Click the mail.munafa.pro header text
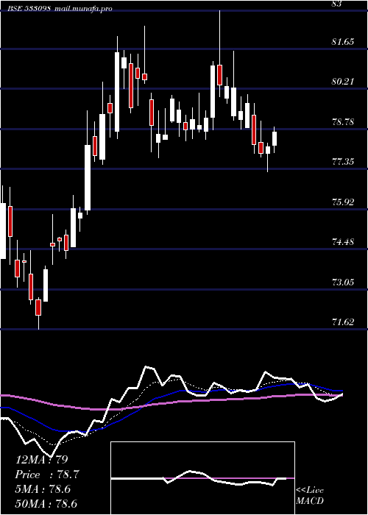Screen dimensions: 368x515 click(83, 9)
